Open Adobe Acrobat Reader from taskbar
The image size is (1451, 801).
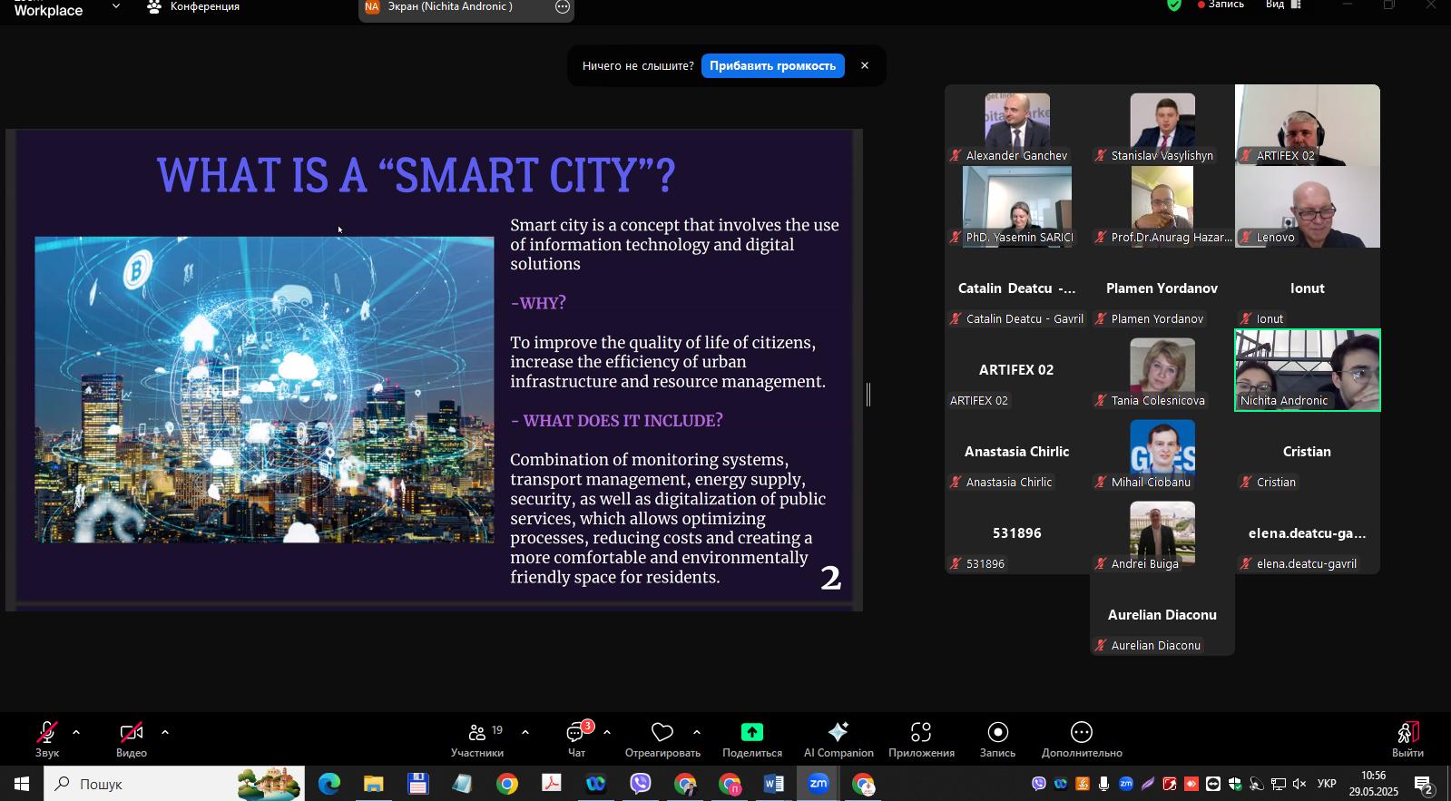click(551, 784)
